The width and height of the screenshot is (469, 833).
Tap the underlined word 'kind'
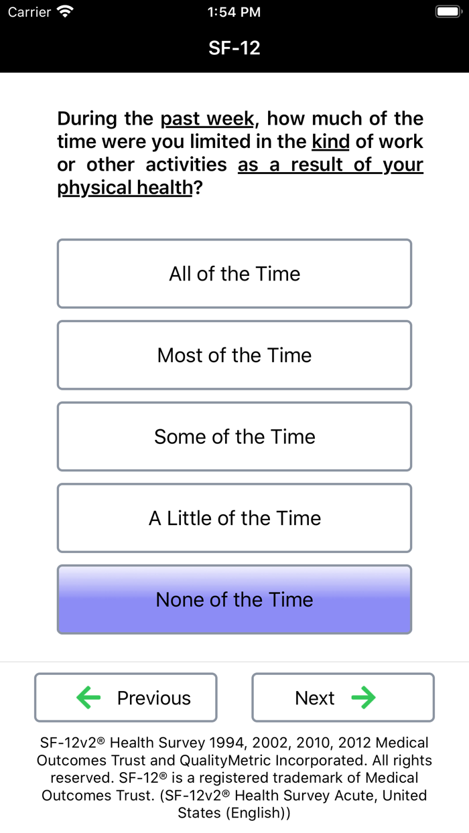tap(330, 142)
